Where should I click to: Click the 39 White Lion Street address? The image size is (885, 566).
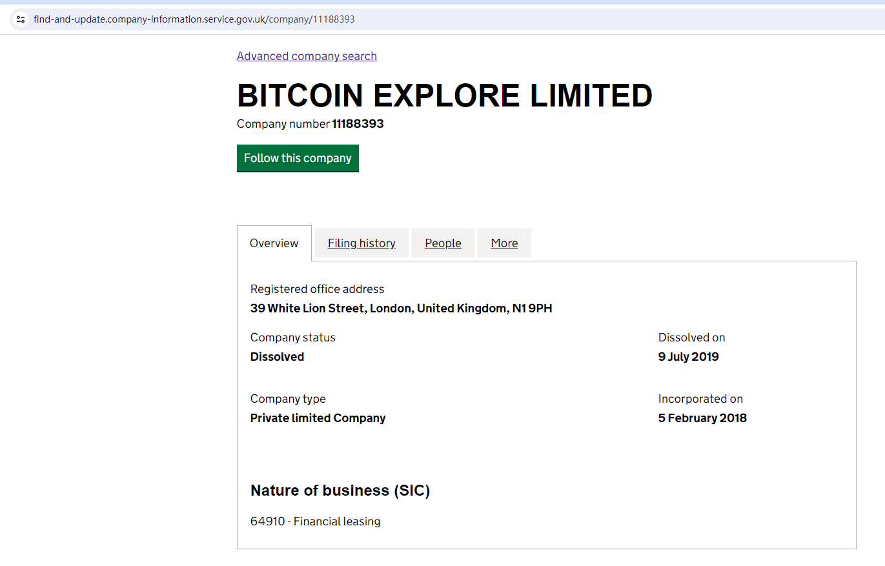401,308
